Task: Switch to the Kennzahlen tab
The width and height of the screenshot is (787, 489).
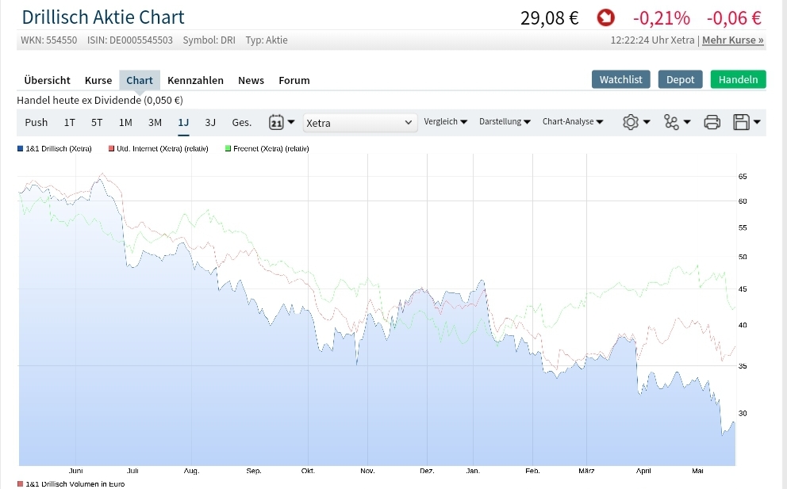Action: [x=195, y=80]
